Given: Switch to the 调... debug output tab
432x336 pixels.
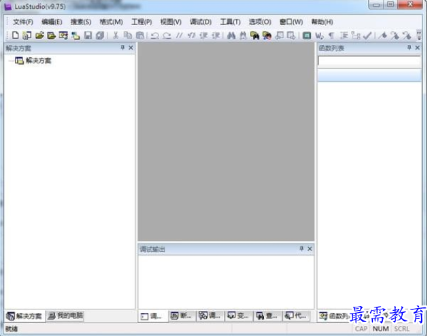Looking at the screenshot, I should [152, 316].
